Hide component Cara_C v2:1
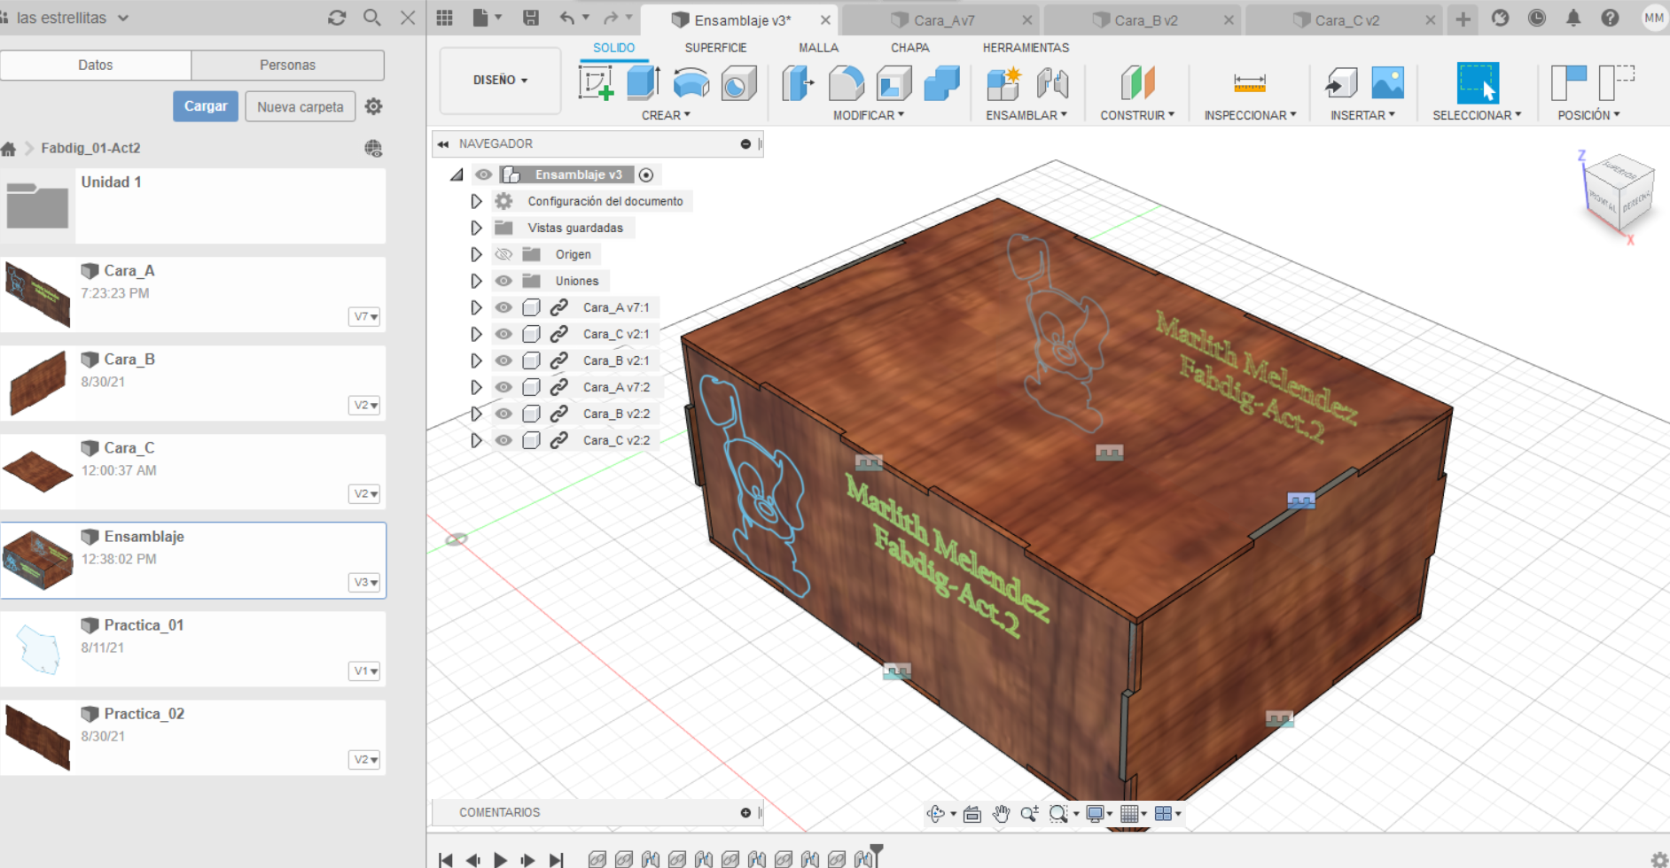 [503, 334]
